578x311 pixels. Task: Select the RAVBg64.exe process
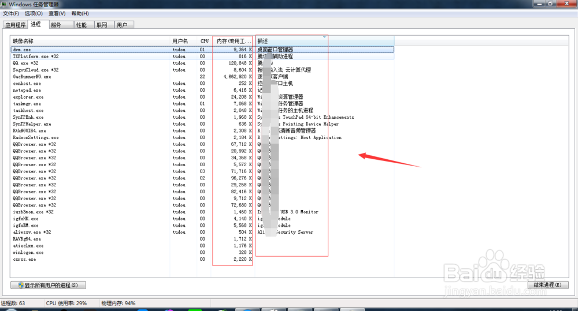[x=202, y=239]
